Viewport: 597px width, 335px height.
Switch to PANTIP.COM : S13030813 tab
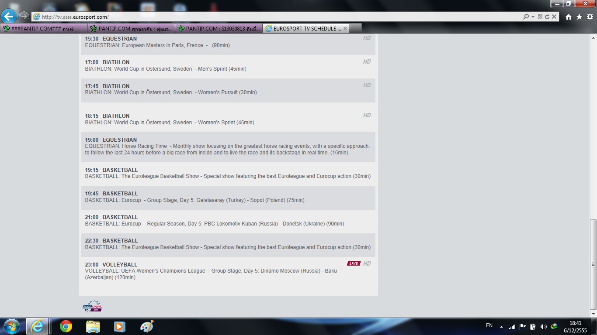click(x=219, y=28)
